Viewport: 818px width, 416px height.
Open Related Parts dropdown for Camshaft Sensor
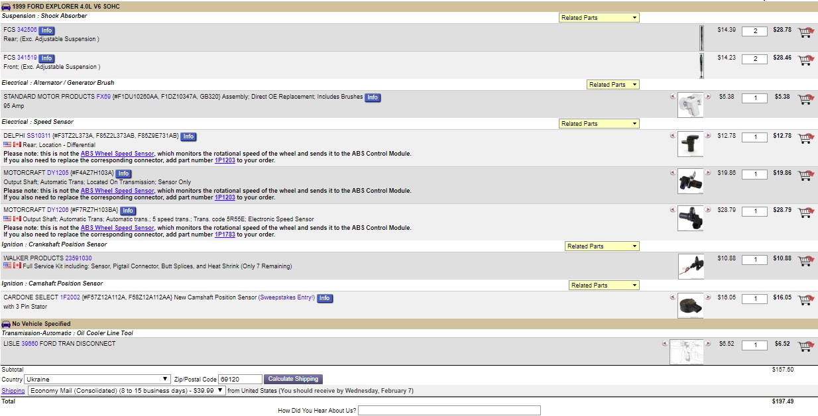click(x=605, y=286)
